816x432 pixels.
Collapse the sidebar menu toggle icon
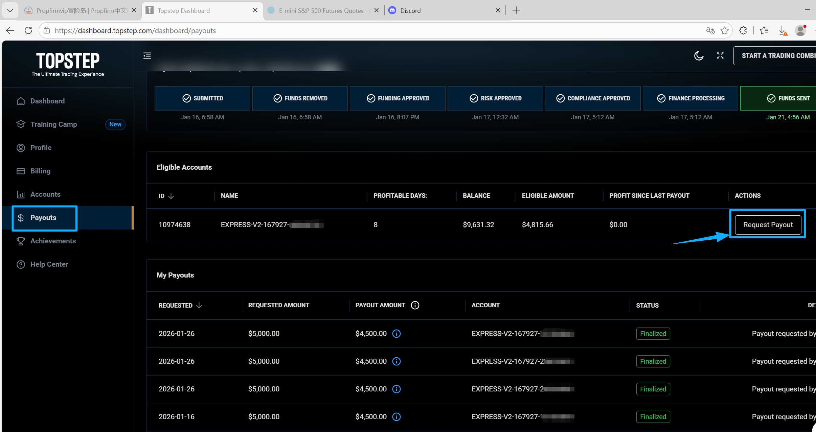pos(147,56)
